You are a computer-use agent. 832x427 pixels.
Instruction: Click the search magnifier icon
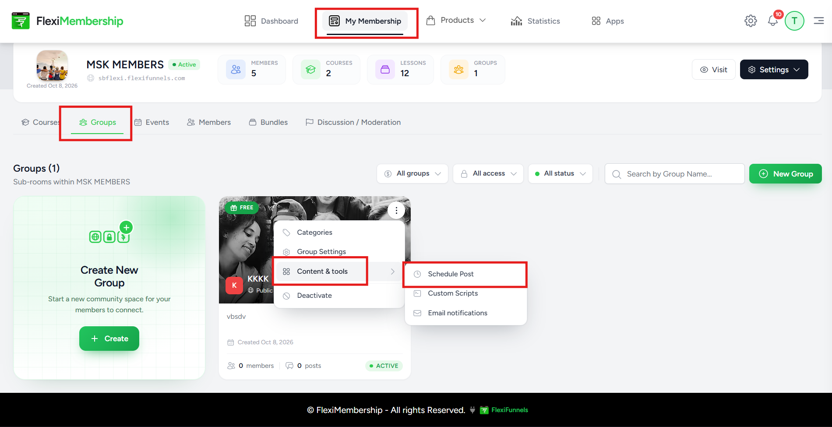(617, 174)
